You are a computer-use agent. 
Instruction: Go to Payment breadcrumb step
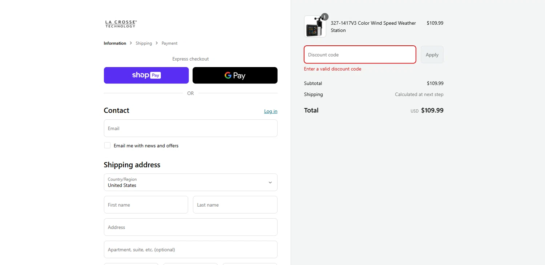click(169, 43)
